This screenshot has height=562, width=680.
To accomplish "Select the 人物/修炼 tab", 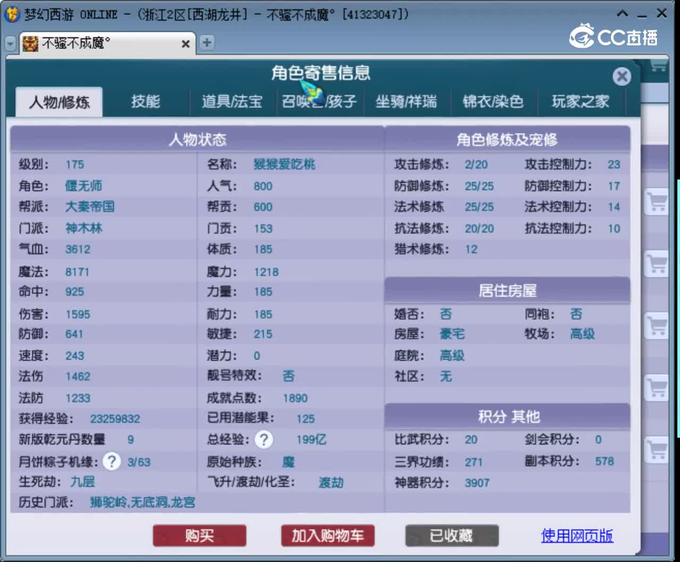I will (59, 101).
